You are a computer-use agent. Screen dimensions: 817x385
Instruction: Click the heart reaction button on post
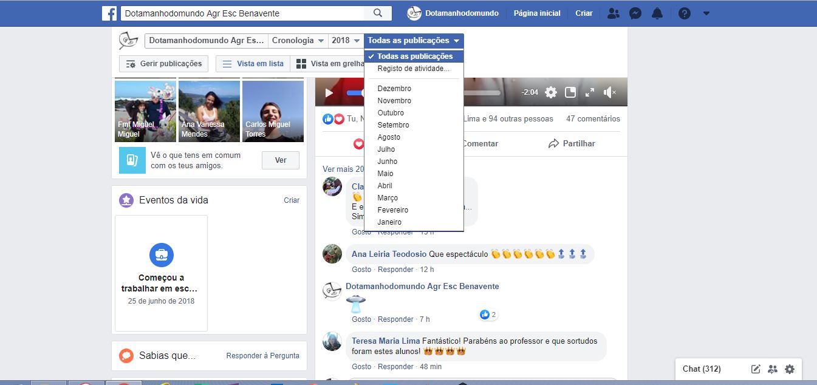359,144
